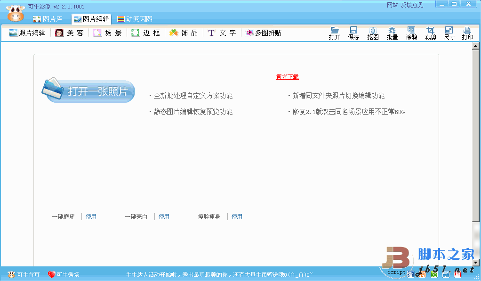The image size is (481, 281).
Task: Click text 静态图片编辑恢复预览功能
Action: point(193,112)
